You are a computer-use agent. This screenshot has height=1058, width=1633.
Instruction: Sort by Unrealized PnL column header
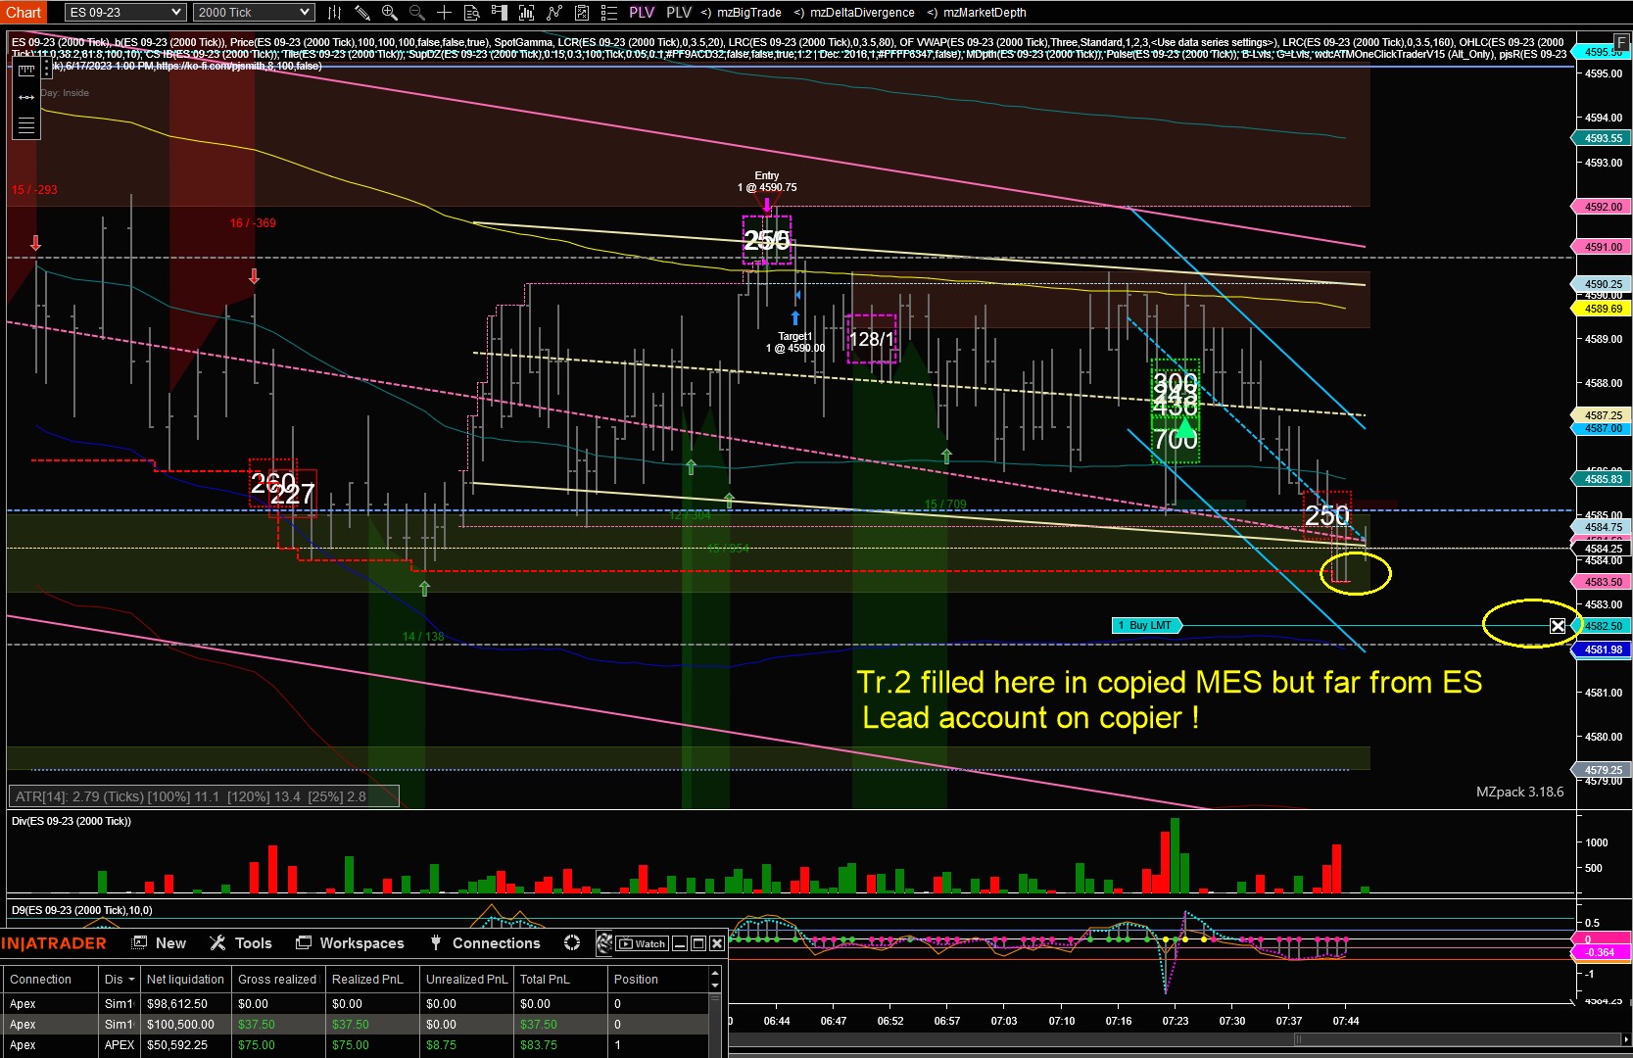point(466,980)
